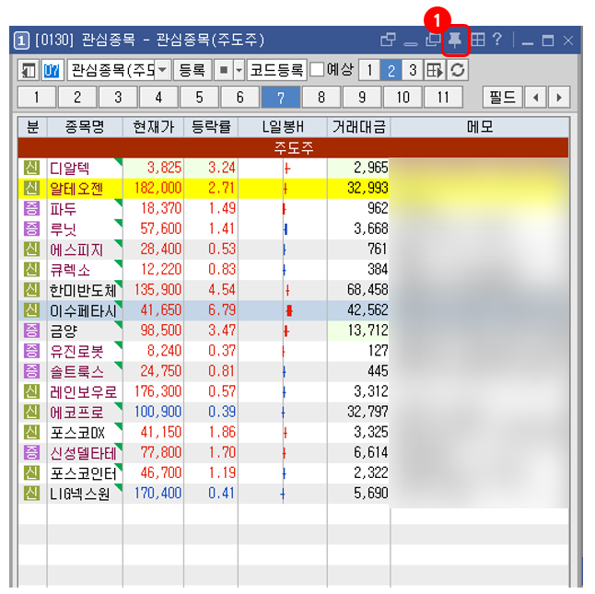Click the linked windows icon in title bar
Viewport: 595px width, 594px height.
pyautogui.click(x=388, y=40)
